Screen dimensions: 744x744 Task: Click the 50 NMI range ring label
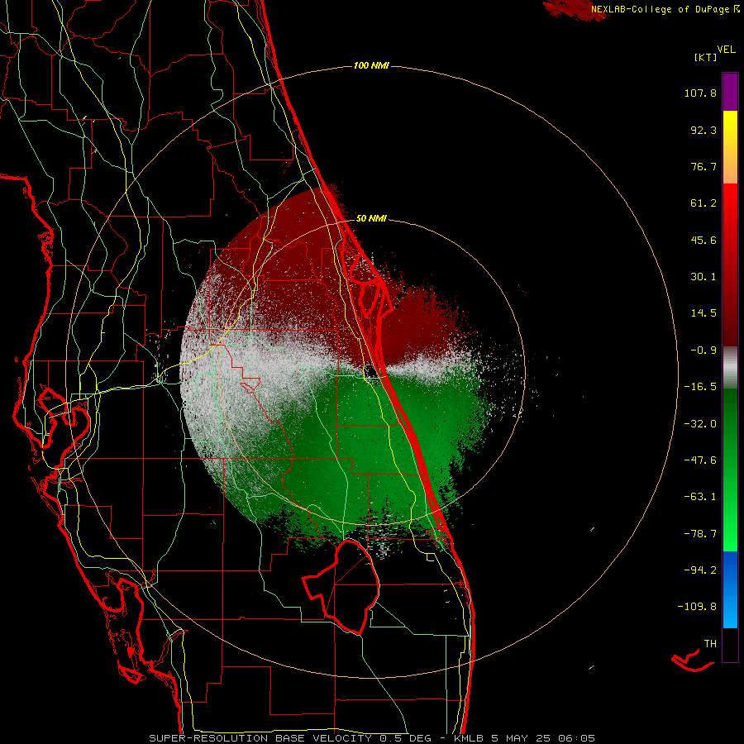point(371,219)
